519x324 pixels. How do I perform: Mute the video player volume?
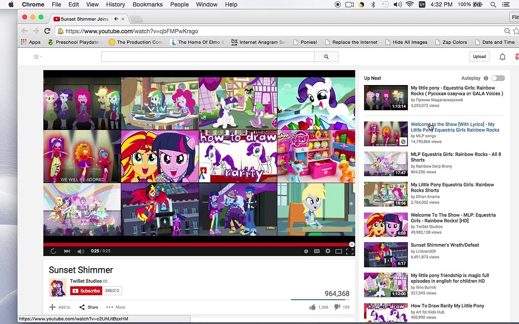[x=81, y=251]
